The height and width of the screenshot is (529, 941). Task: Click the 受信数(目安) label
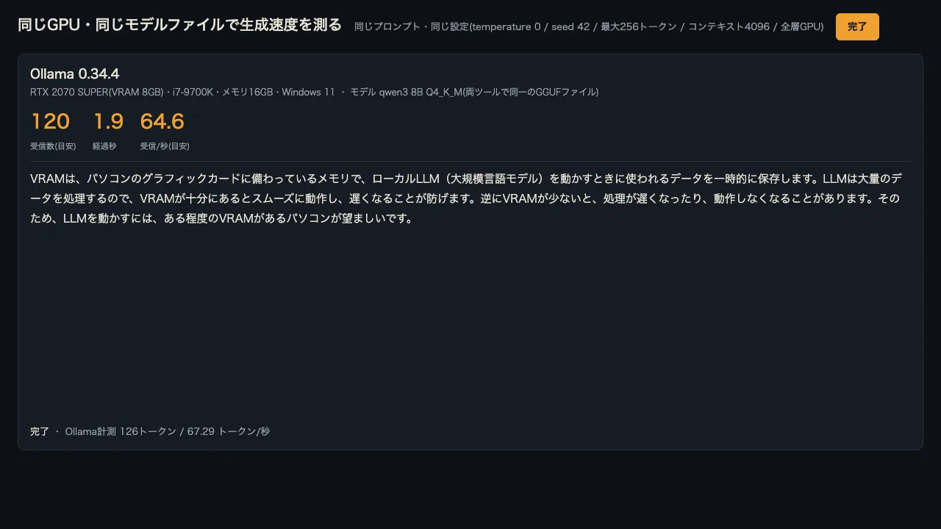pyautogui.click(x=53, y=146)
